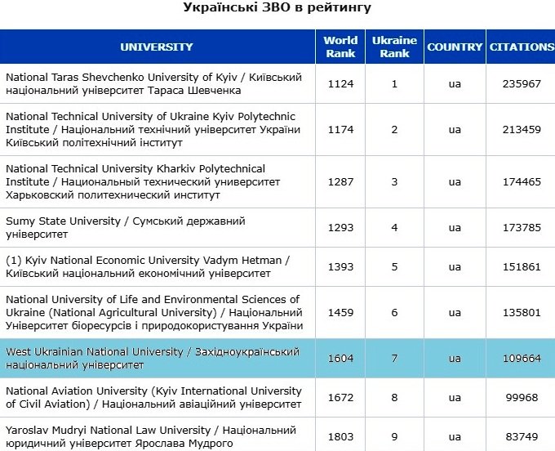Click Ukraine rank 2 cell

click(x=394, y=130)
